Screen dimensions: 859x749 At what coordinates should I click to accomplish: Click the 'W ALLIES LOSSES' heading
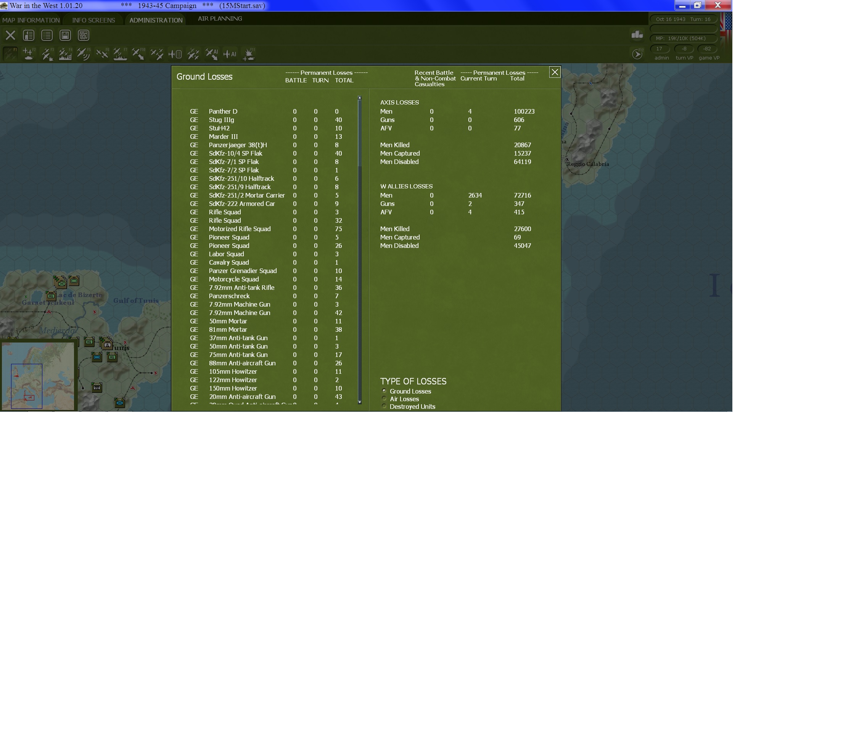[x=406, y=186]
